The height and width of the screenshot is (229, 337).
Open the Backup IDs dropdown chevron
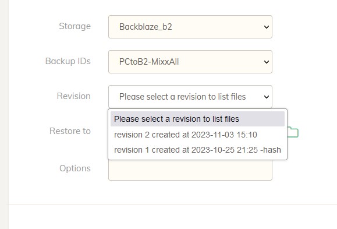[x=267, y=62]
